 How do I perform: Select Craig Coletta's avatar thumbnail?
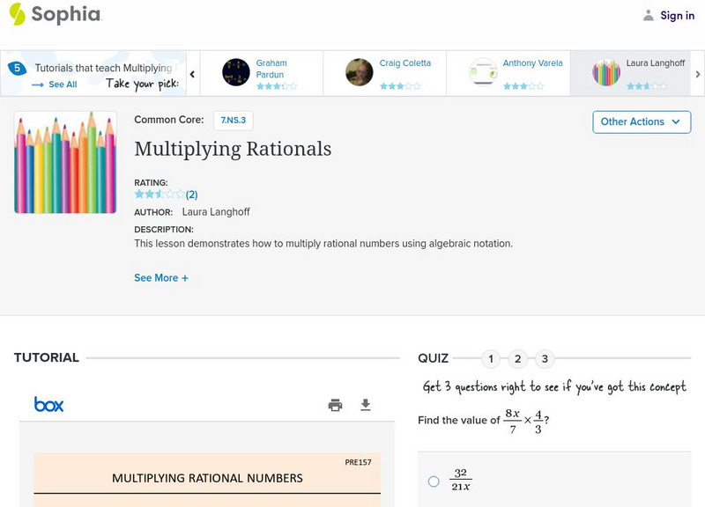coord(360,72)
